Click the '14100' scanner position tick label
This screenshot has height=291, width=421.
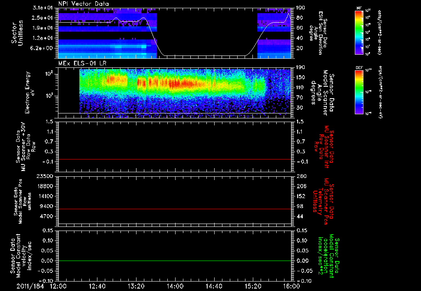45,196
